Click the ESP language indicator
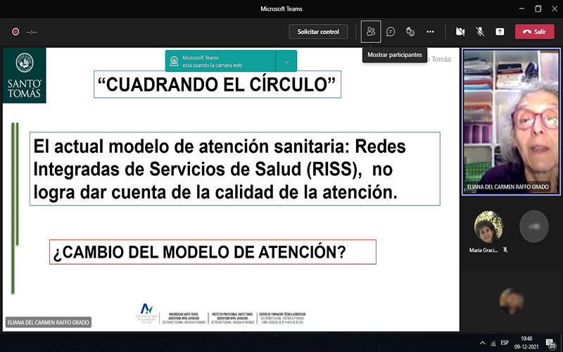The image size is (563, 352). point(504,343)
